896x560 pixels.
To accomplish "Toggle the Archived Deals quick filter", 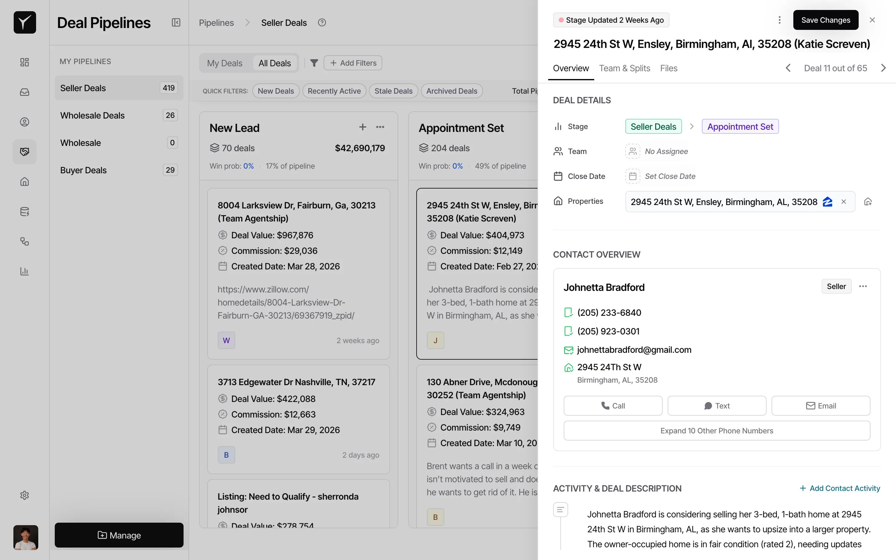I will point(452,91).
